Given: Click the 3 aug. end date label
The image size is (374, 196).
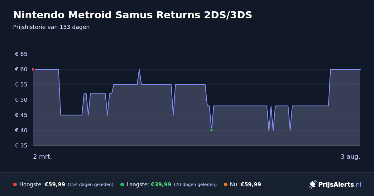Looking at the screenshot, I should pyautogui.click(x=350, y=156).
